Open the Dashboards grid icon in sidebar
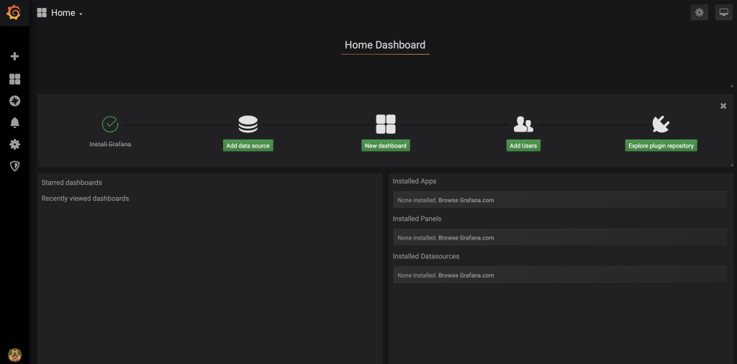737x364 pixels. point(14,79)
